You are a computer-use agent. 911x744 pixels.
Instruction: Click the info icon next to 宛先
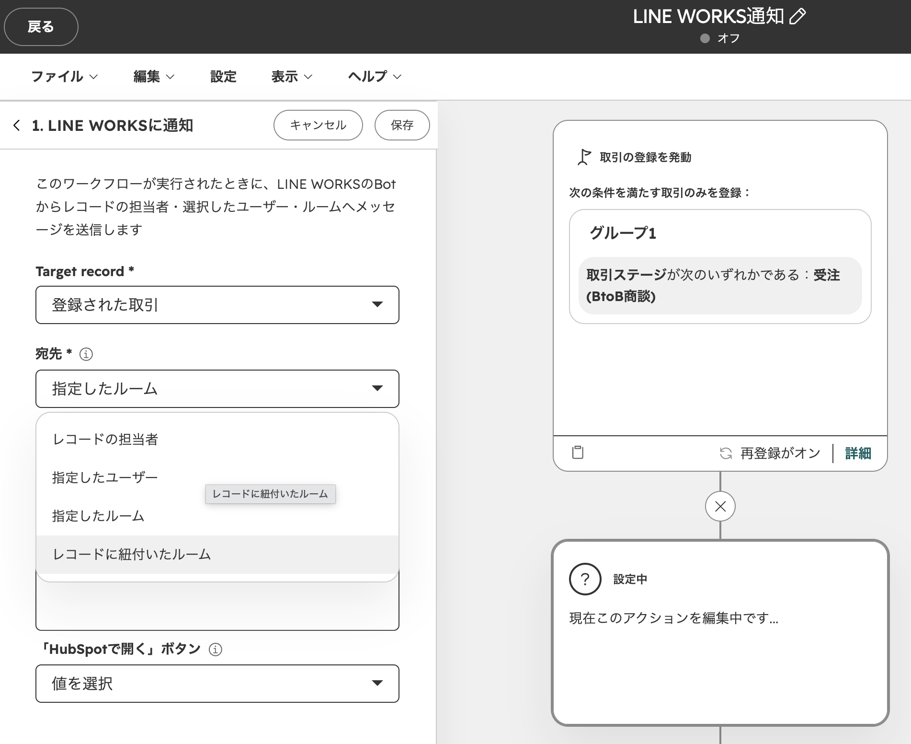tap(86, 354)
